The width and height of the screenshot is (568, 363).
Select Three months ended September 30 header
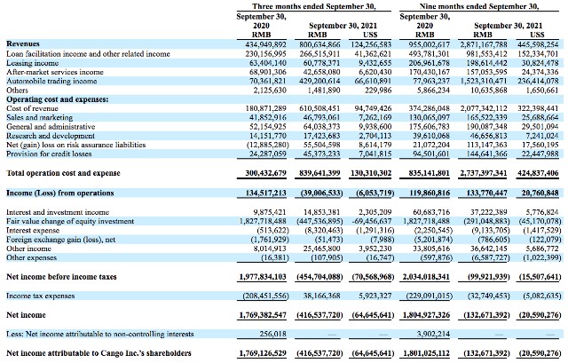click(314, 6)
